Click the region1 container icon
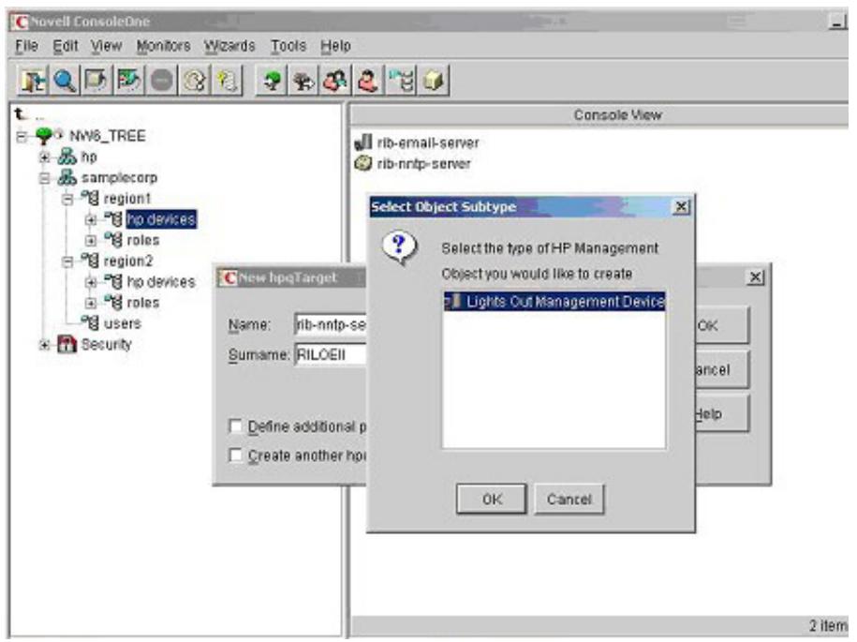The width and height of the screenshot is (857, 642). tap(90, 198)
